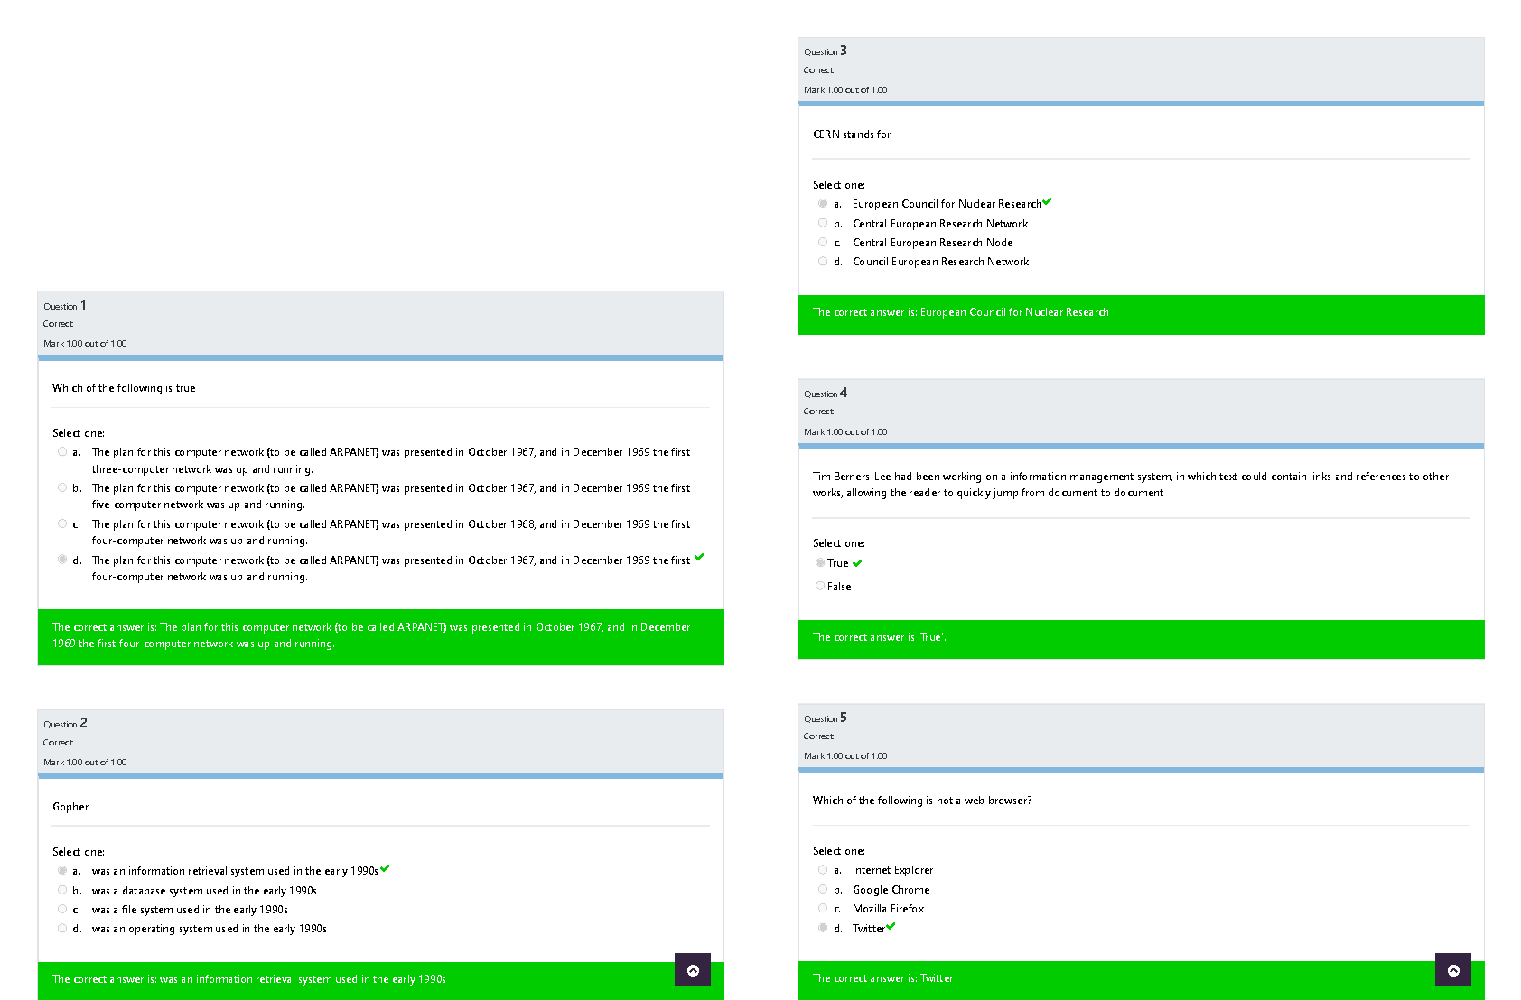Select False radio for Tim Berners-Lee question
Viewport: 1521px width, 1000px height.
pyautogui.click(x=820, y=586)
